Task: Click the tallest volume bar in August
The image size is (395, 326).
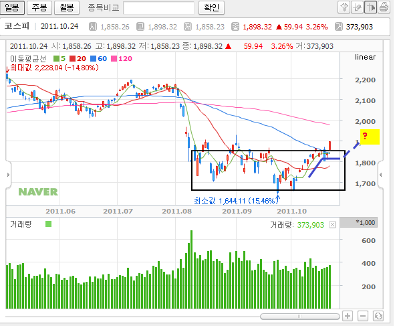Action: tap(191, 269)
